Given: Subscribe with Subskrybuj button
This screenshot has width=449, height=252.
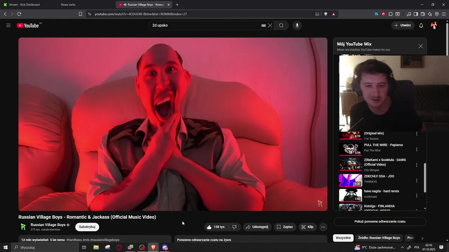Looking at the screenshot, I should [87, 227].
